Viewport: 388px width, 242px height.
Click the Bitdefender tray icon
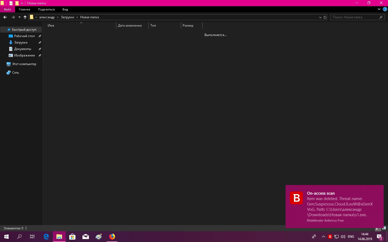330,237
